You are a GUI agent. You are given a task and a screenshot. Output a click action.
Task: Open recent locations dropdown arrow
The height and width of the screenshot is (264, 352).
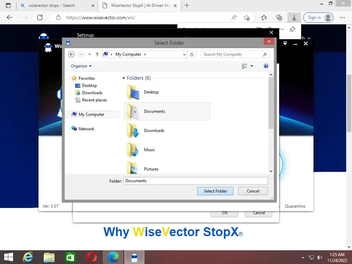(89, 54)
